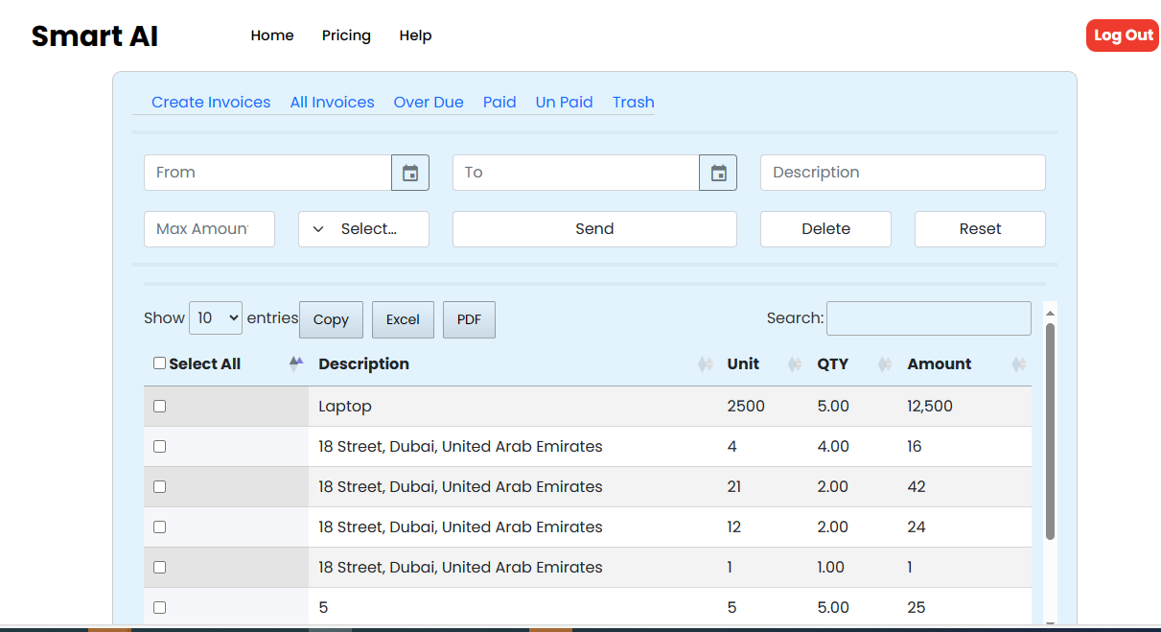Open the Select... dropdown
The image size is (1161, 632).
(363, 229)
